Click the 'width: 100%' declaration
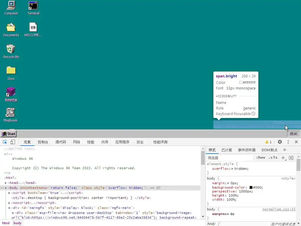The width and height of the screenshot is (301, 226). point(224,200)
